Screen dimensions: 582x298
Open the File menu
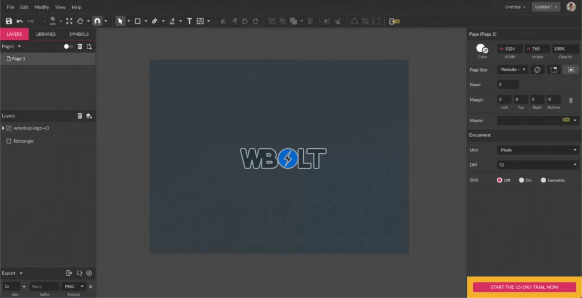[10, 7]
